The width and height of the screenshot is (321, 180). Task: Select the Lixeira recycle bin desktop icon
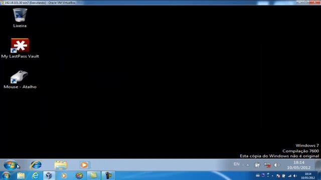click(x=20, y=18)
